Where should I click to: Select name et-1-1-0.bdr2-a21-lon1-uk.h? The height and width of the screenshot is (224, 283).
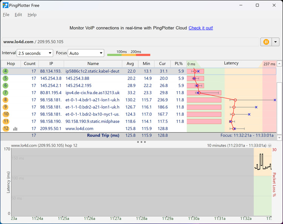tap(92, 107)
